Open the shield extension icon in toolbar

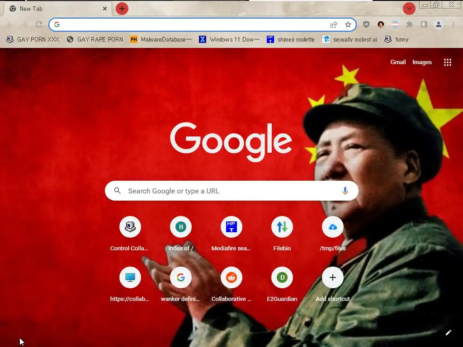366,24
